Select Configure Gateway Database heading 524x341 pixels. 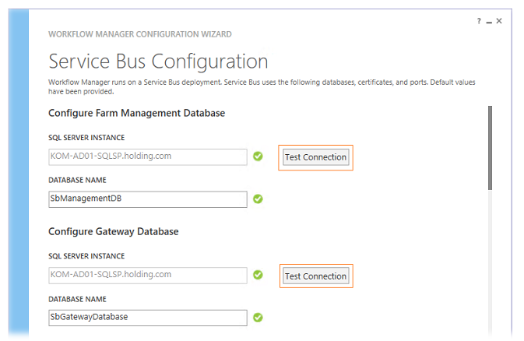[x=114, y=231]
